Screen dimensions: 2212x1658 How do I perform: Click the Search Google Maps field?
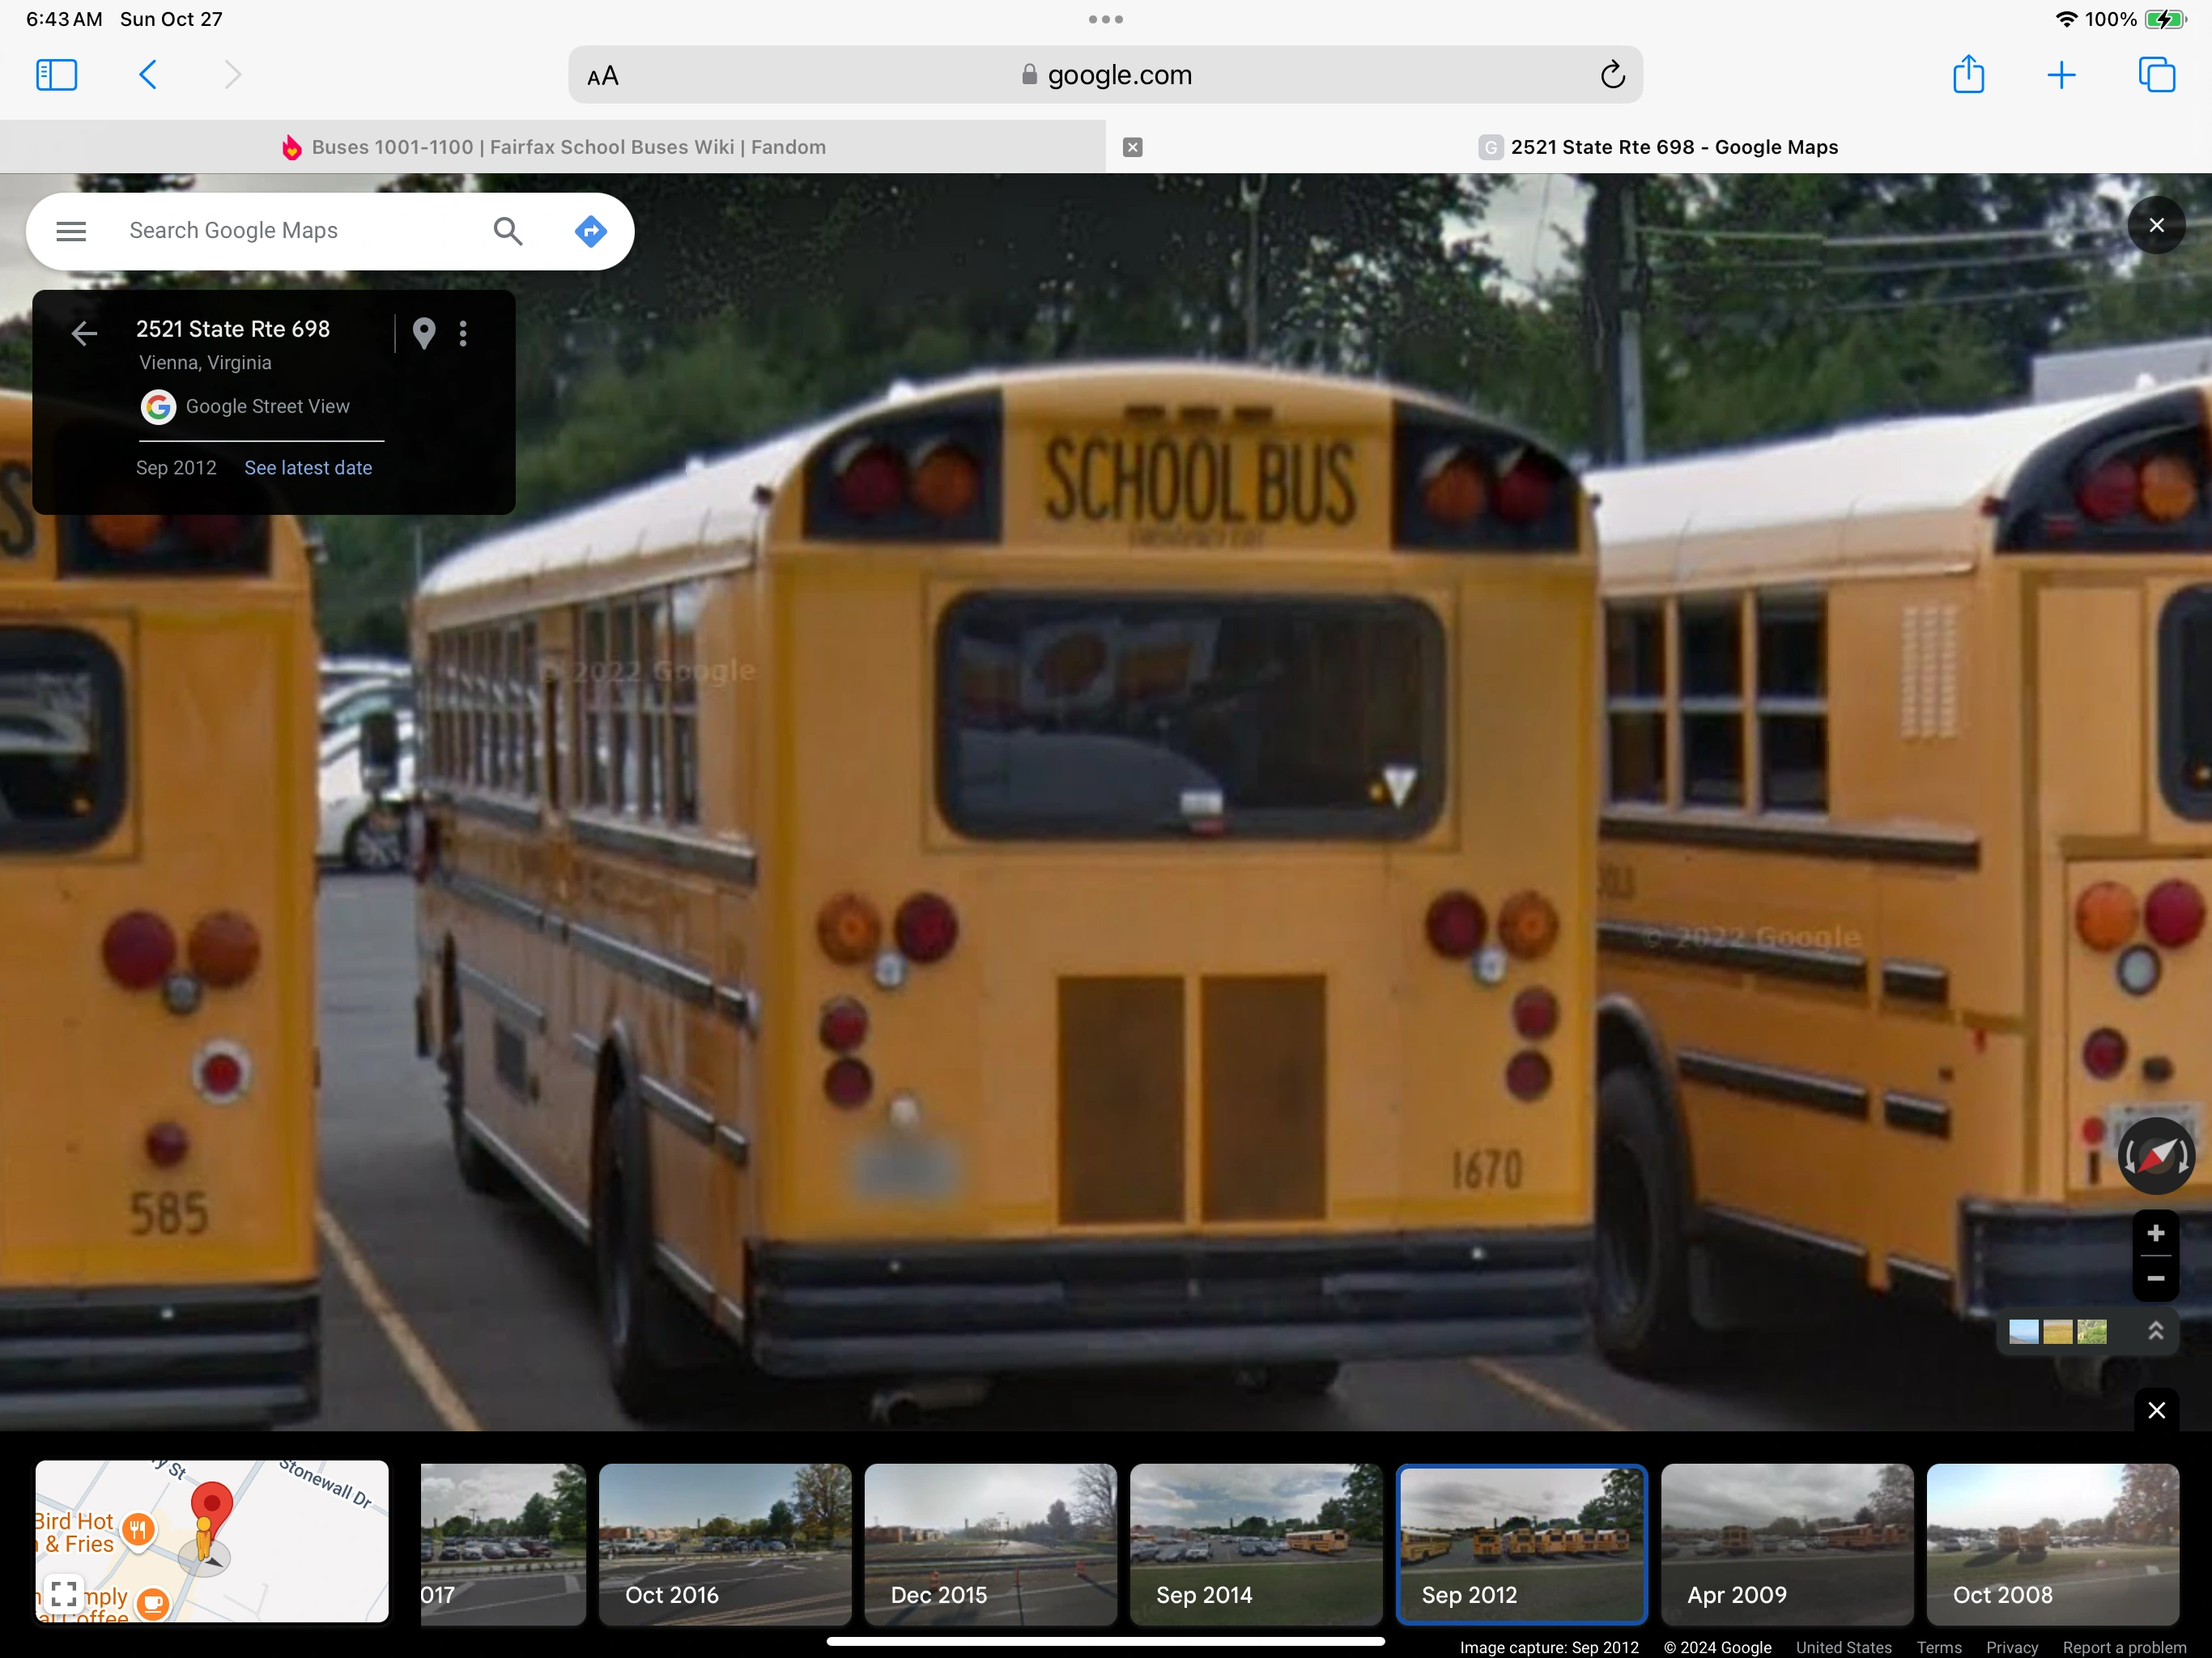(290, 231)
